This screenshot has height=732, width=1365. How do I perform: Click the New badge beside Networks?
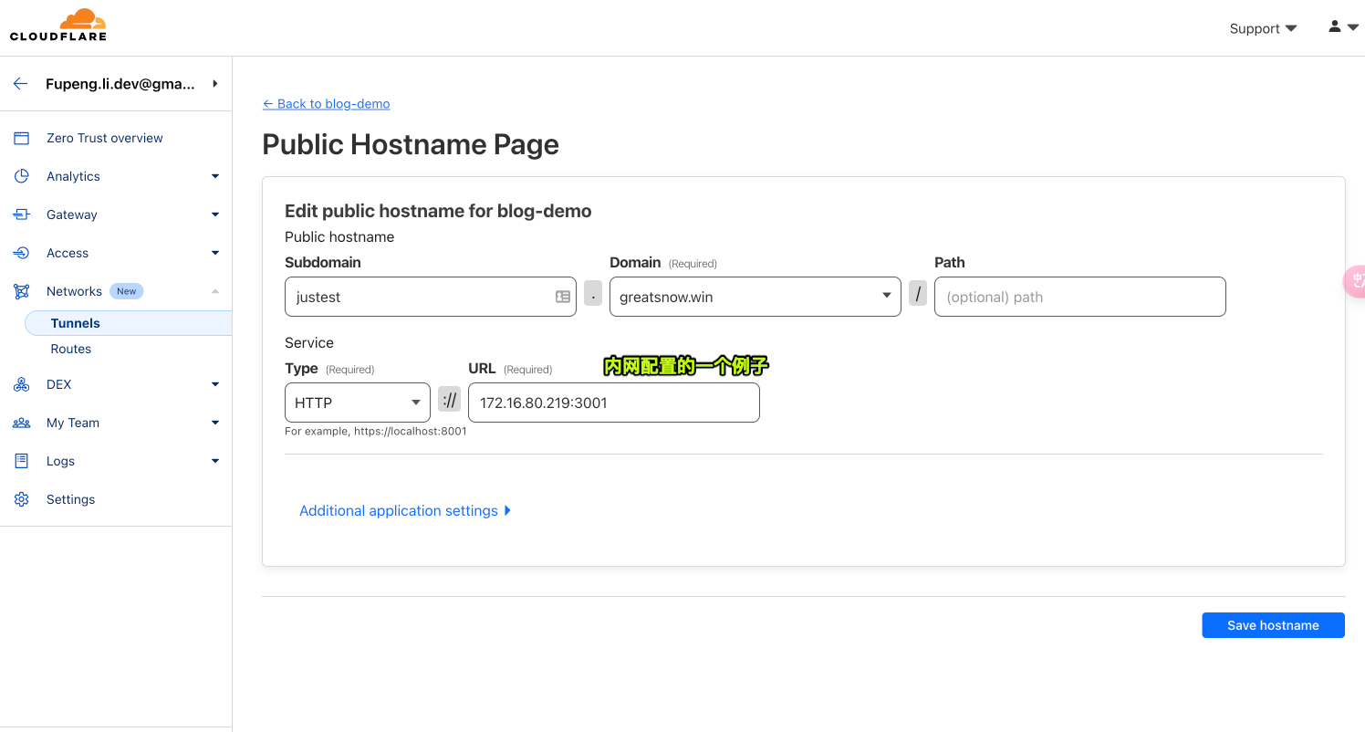[127, 291]
